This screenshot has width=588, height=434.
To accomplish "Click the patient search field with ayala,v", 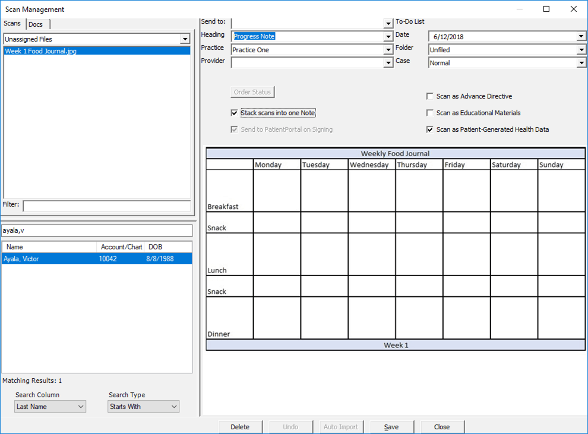I will [97, 230].
